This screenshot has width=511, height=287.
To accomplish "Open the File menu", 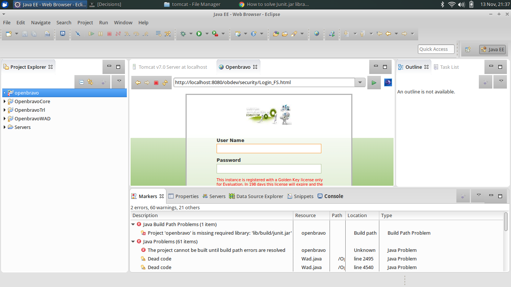I will 7,22.
